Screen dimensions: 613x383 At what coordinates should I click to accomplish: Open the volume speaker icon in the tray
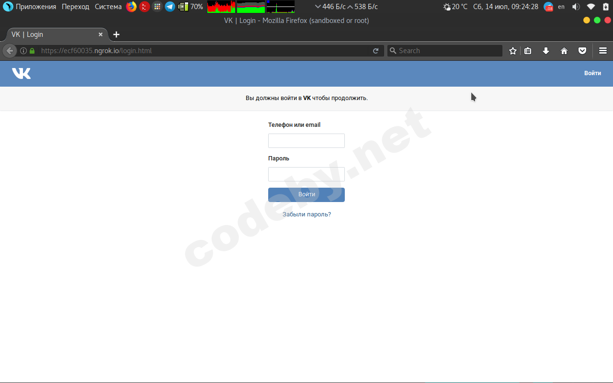576,7
